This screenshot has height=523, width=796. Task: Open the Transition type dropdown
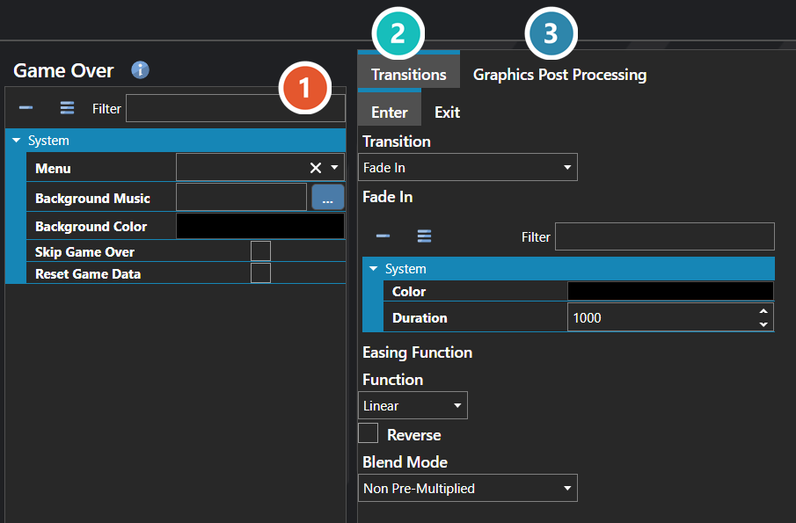click(x=468, y=167)
